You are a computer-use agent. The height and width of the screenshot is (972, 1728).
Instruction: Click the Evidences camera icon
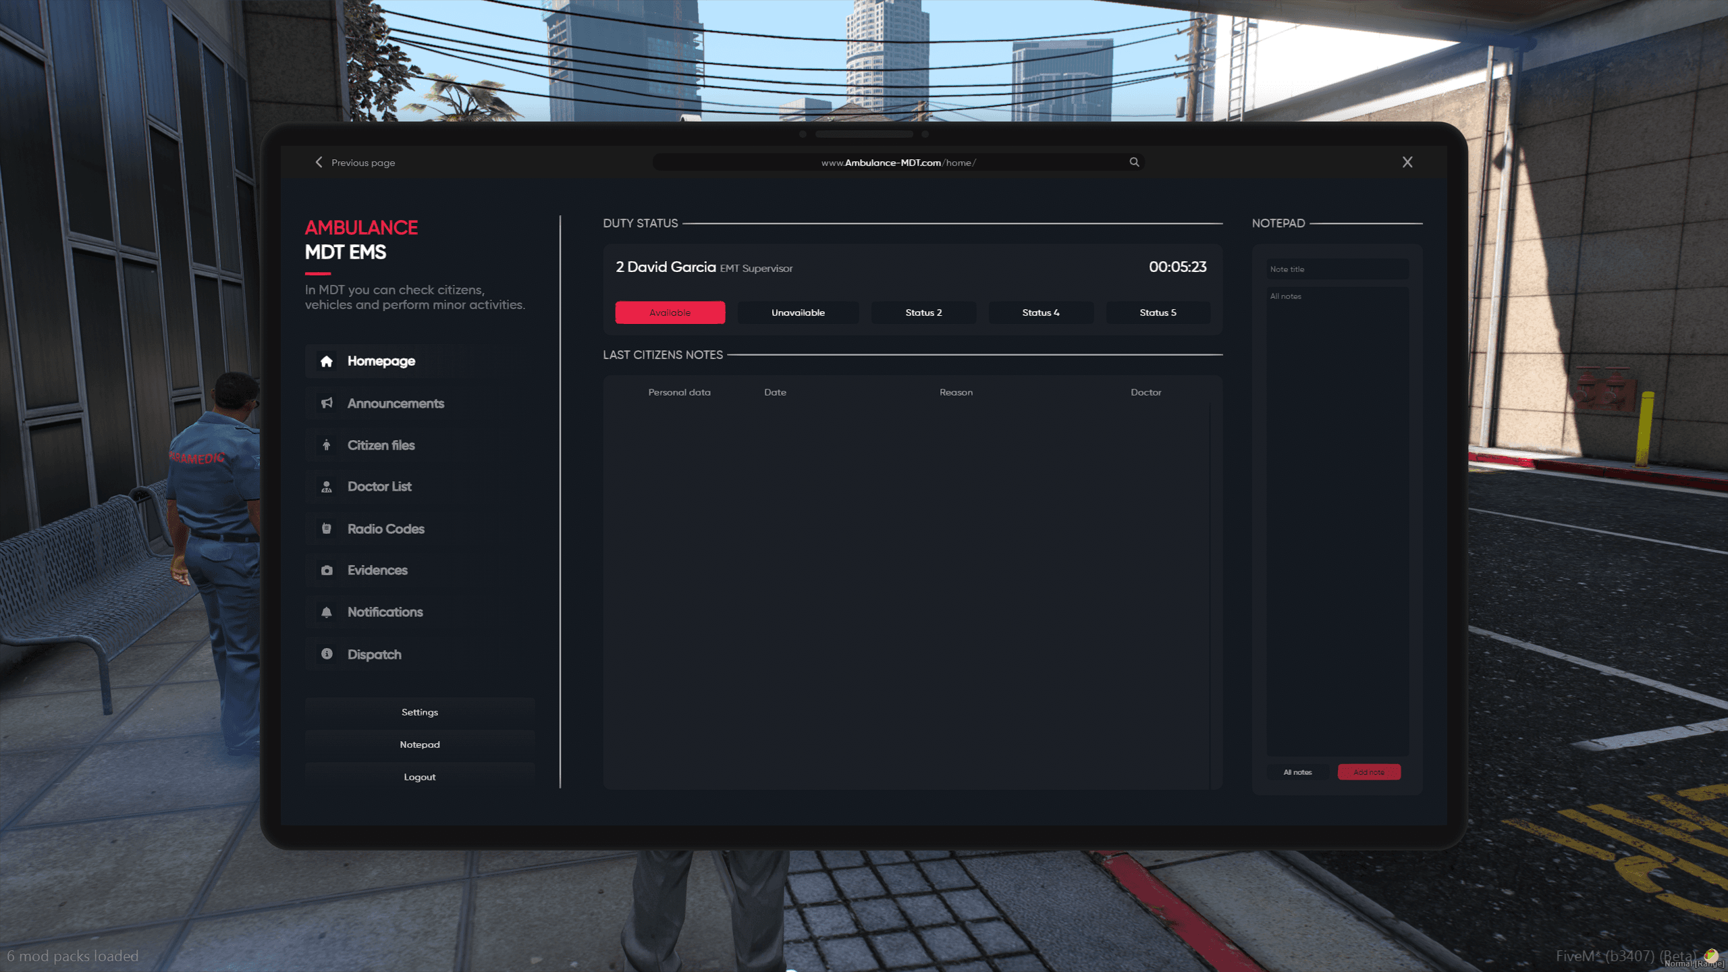[x=327, y=570]
